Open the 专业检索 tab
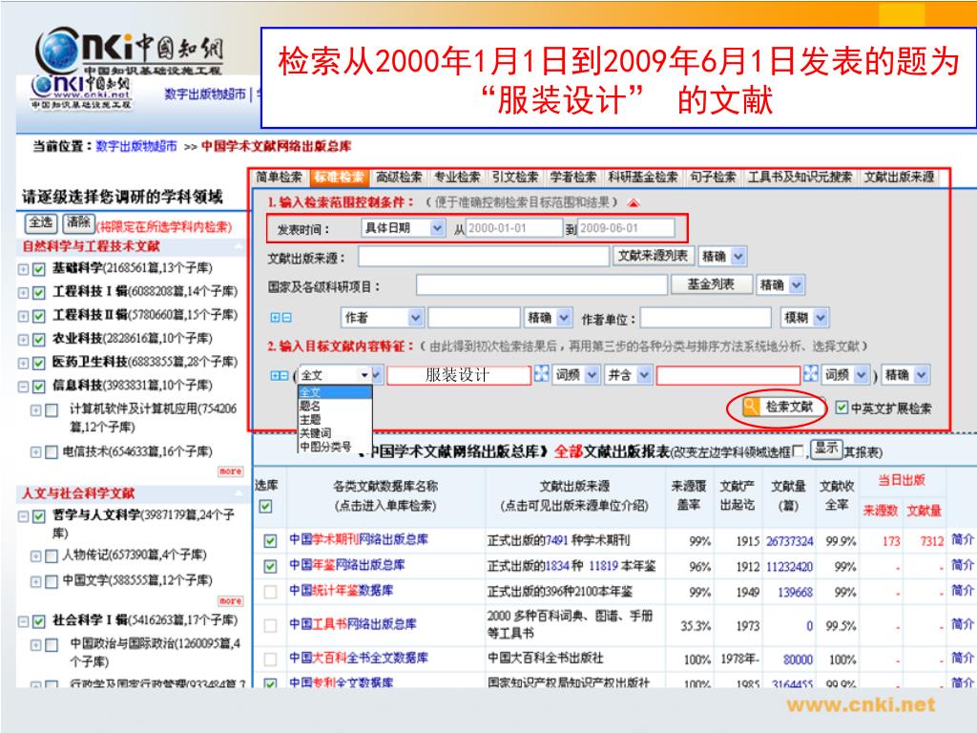The image size is (977, 733). tap(457, 178)
